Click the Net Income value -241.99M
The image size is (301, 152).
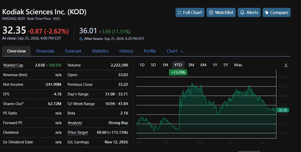coord(53,84)
